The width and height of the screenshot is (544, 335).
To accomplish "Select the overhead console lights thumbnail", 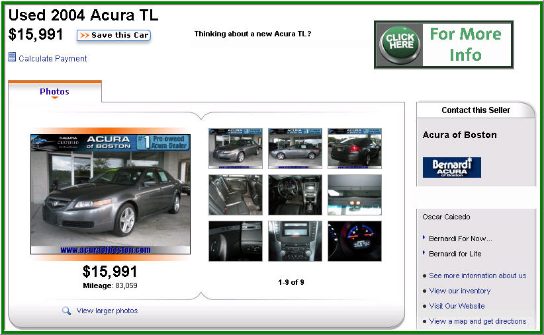I will (355, 195).
